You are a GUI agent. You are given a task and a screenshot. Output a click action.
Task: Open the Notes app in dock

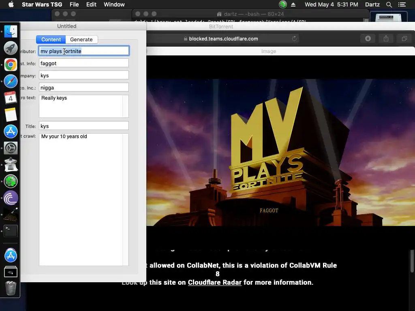pyautogui.click(x=11, y=115)
